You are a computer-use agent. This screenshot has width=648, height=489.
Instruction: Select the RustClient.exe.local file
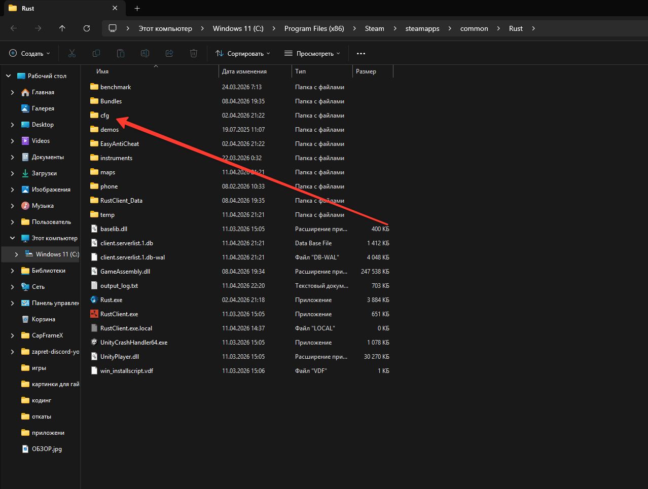(x=239, y=328)
